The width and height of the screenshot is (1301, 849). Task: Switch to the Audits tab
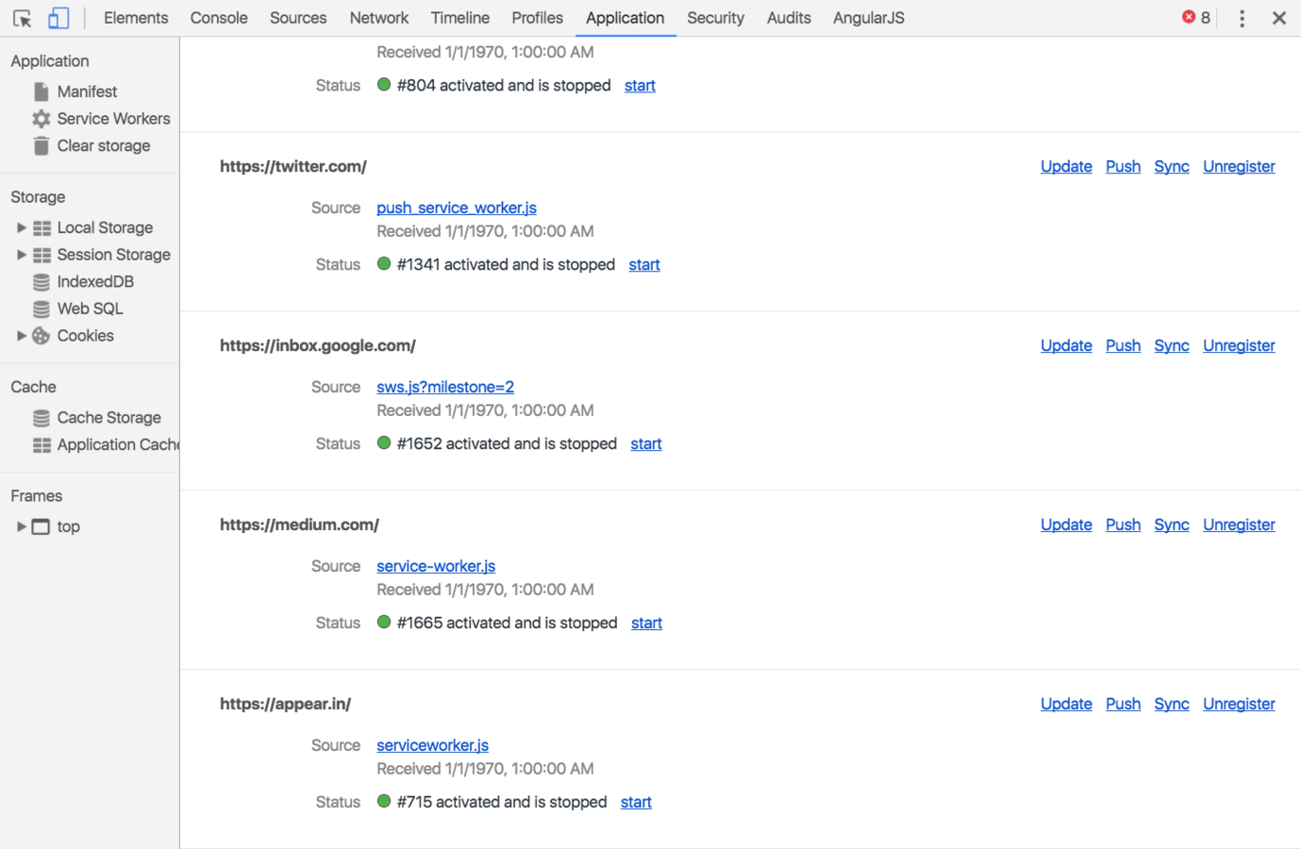[789, 18]
